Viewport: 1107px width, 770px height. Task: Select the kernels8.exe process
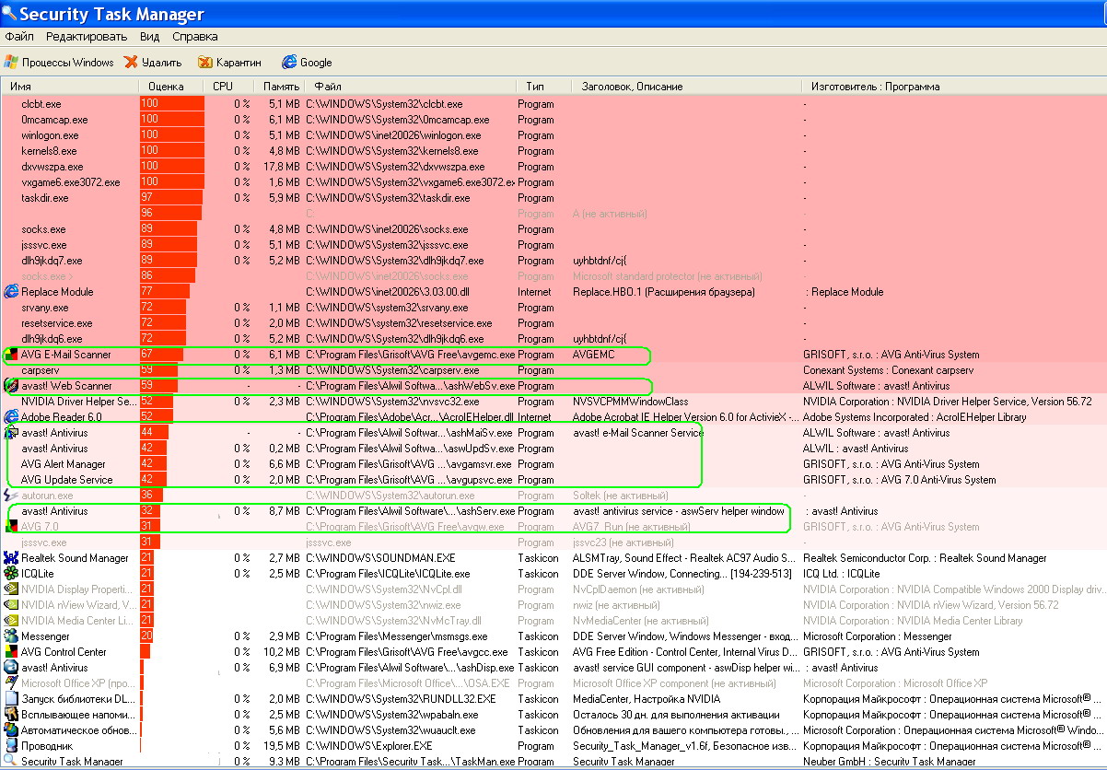553,151
